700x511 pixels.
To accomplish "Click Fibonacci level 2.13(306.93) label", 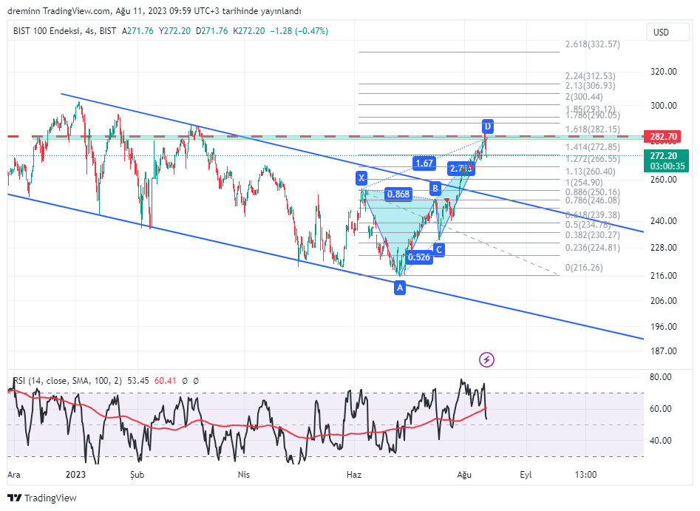I will coord(590,86).
